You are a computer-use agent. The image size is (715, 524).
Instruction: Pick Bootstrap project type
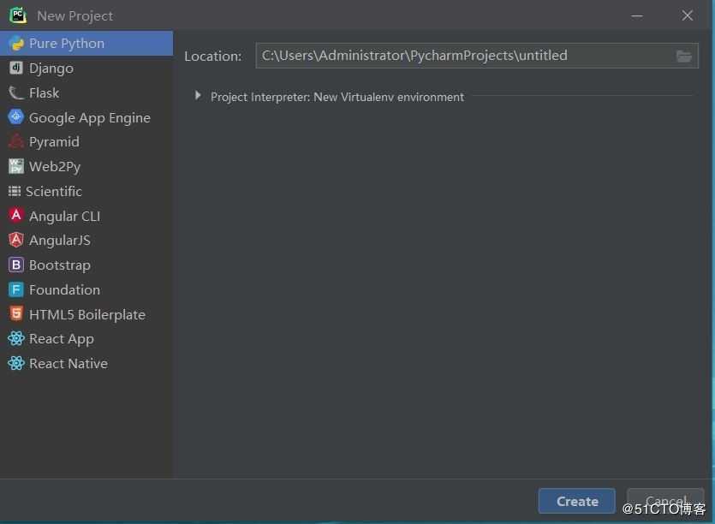[x=86, y=265]
